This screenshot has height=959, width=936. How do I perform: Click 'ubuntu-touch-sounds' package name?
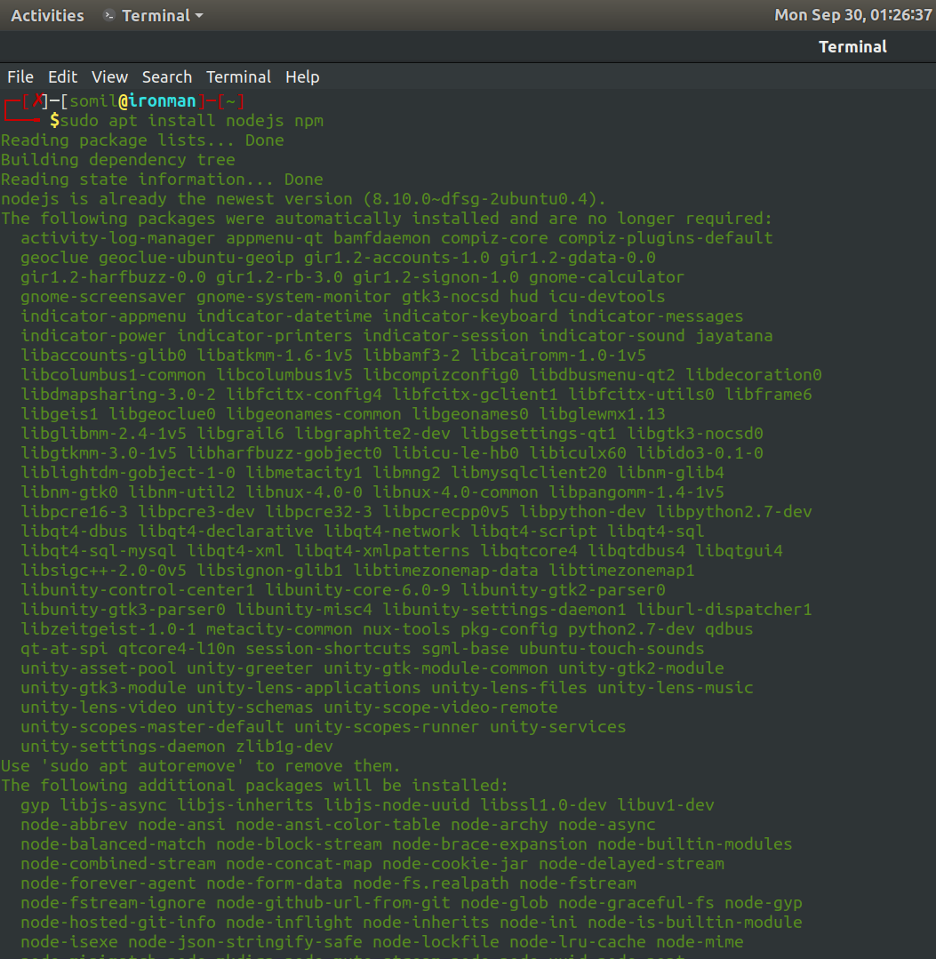coord(612,649)
